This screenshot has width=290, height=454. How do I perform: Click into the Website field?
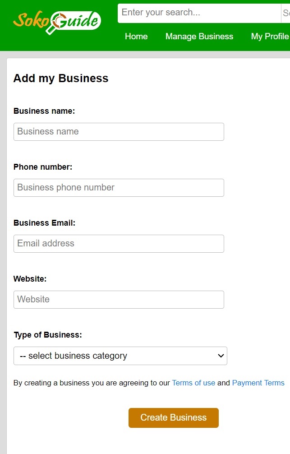pyautogui.click(x=119, y=299)
